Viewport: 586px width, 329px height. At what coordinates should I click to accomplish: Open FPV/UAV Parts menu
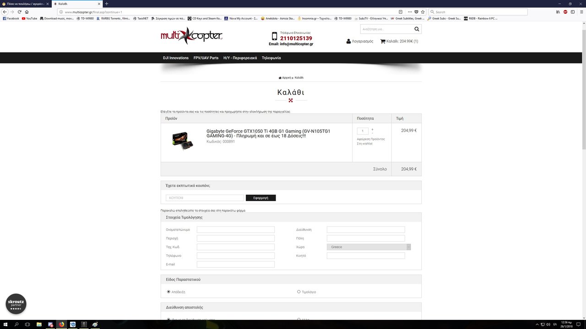coord(206,58)
